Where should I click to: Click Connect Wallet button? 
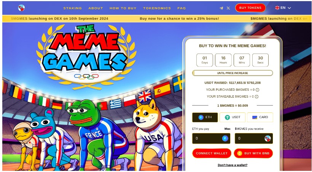click(x=212, y=153)
